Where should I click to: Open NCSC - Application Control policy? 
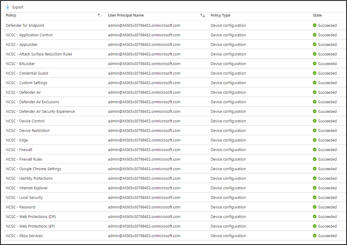coord(29,35)
